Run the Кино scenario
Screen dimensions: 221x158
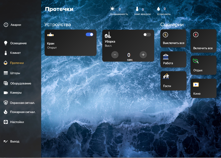(203, 88)
